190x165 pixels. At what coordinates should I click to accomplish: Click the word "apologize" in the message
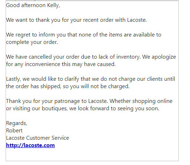(x=164, y=57)
